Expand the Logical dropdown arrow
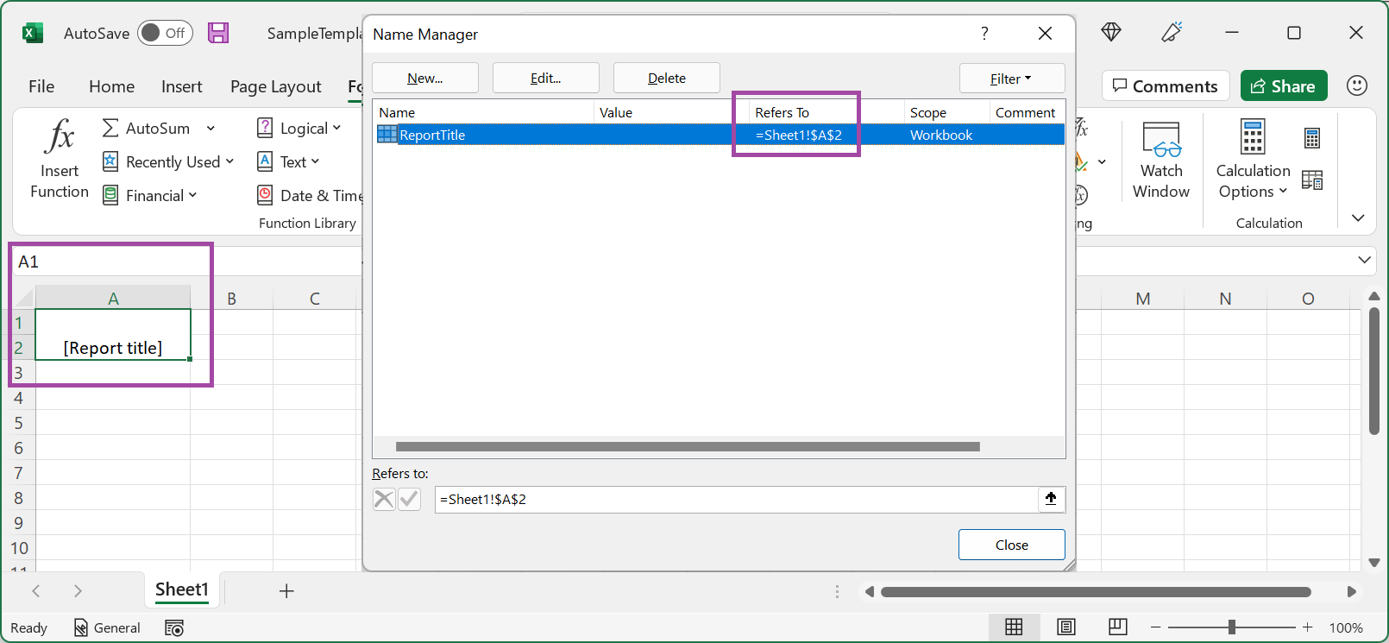This screenshot has width=1389, height=643. 336,128
